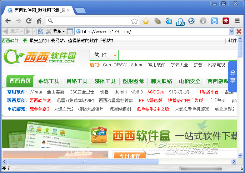Open the blue paw extension icon
The width and height of the screenshot is (245, 173).
click(214, 21)
